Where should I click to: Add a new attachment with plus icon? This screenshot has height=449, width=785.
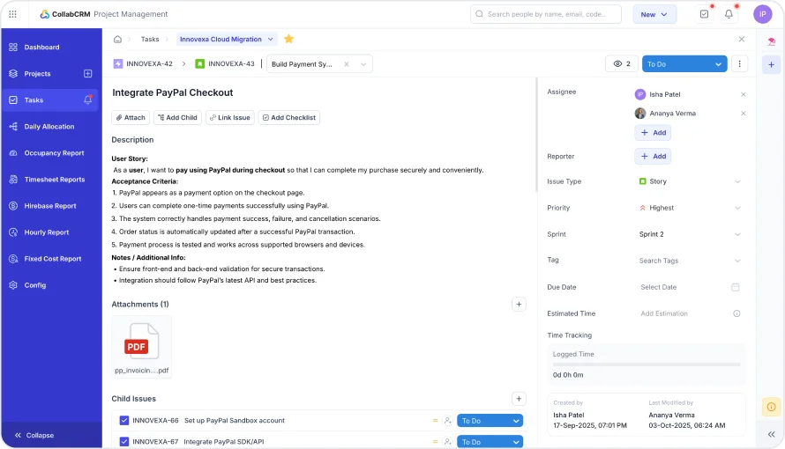[x=519, y=304]
